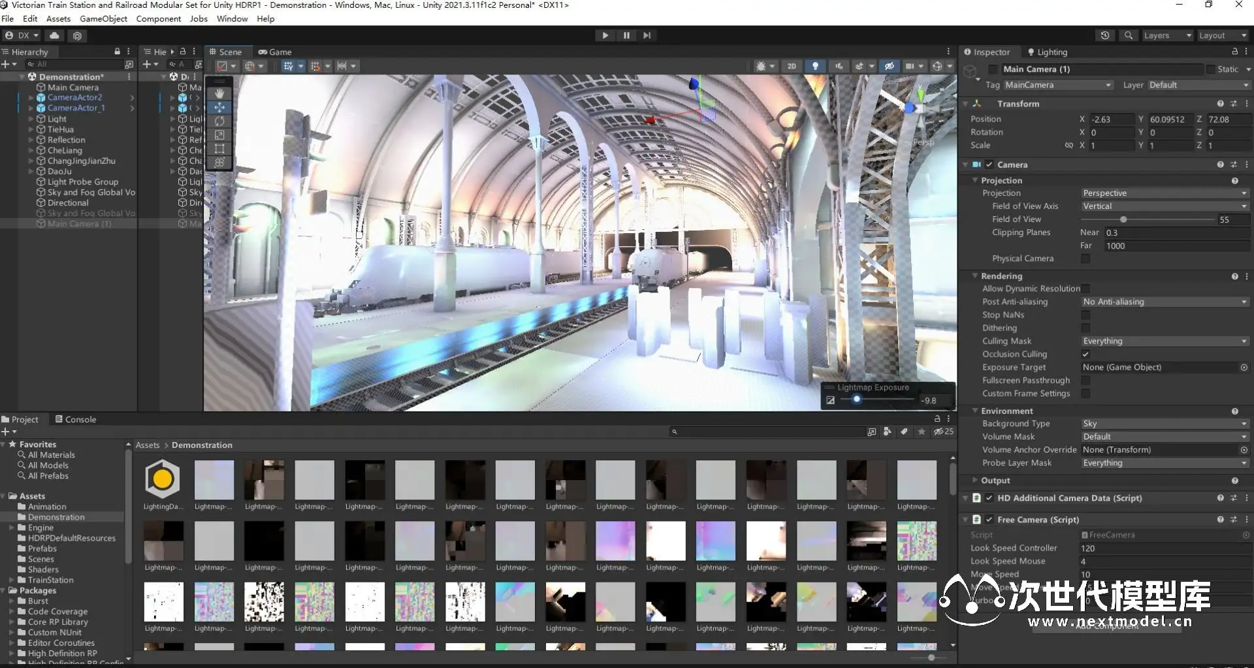Expand the Output section in Inspector
The height and width of the screenshot is (668, 1254).
click(995, 481)
